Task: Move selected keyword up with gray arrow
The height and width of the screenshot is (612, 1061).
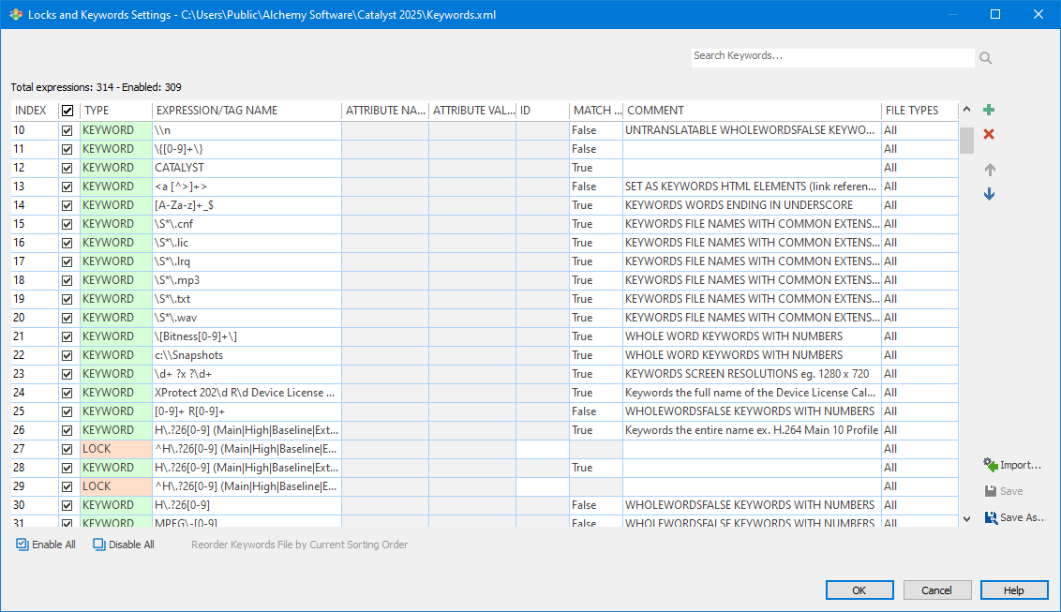Action: pos(989,170)
